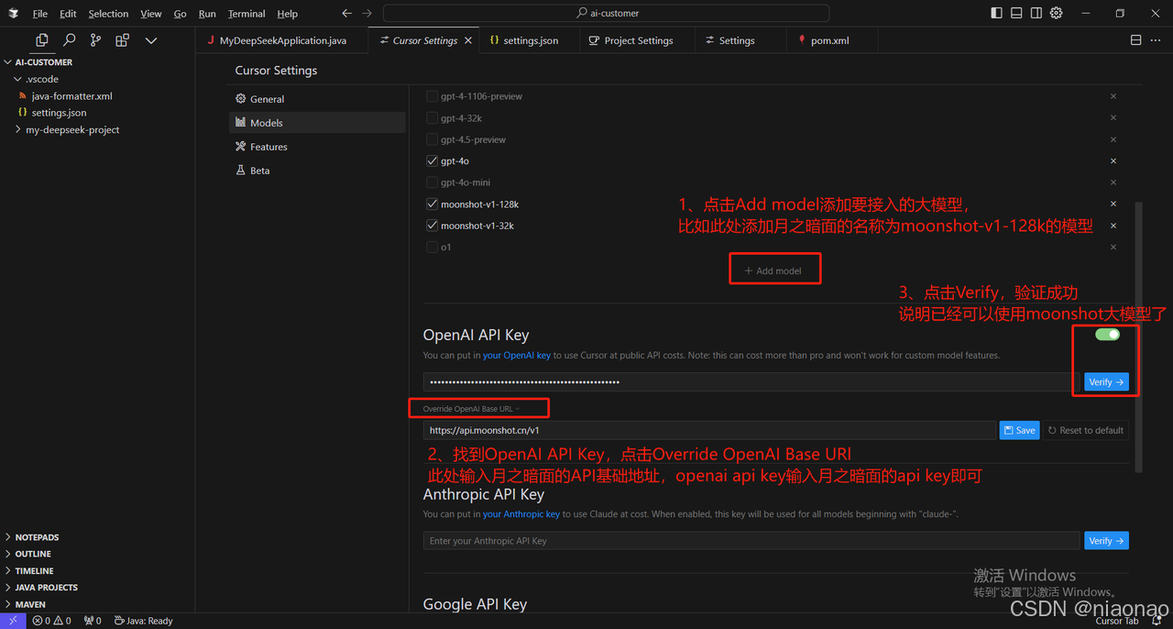Uncheck the gpt-4o model
This screenshot has width=1173, height=629.
coord(433,160)
